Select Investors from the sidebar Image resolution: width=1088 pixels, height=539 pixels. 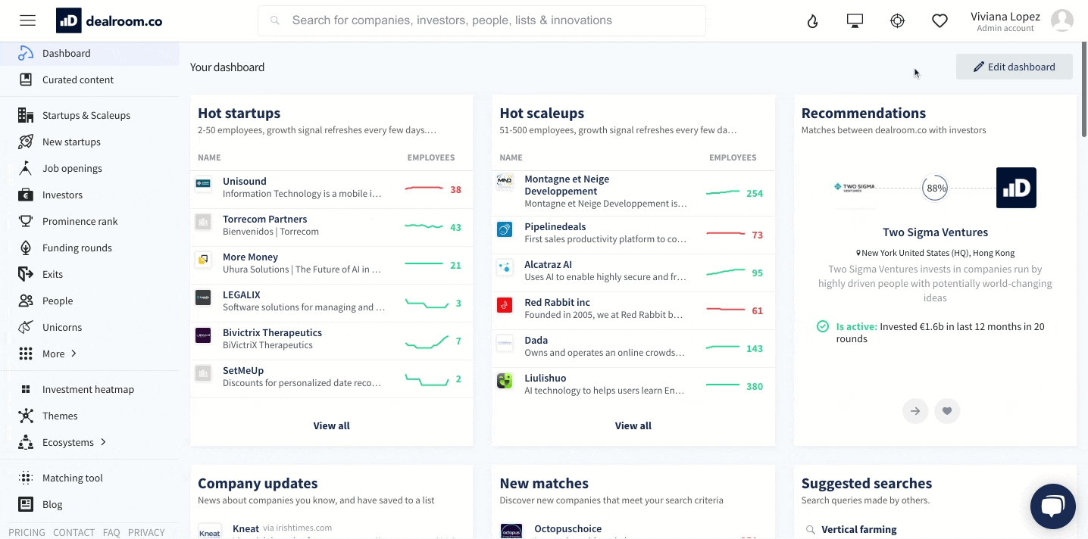pos(62,195)
